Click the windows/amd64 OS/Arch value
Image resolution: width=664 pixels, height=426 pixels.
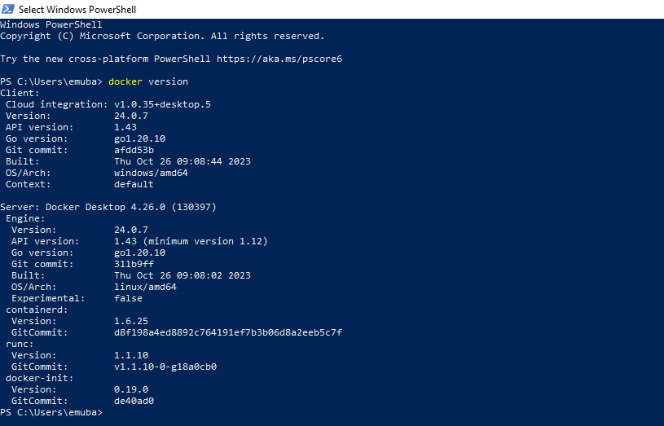[151, 173]
